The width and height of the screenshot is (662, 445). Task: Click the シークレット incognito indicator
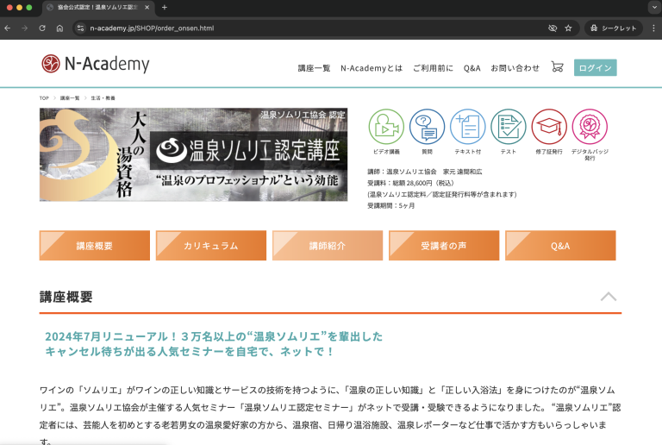[x=614, y=28]
